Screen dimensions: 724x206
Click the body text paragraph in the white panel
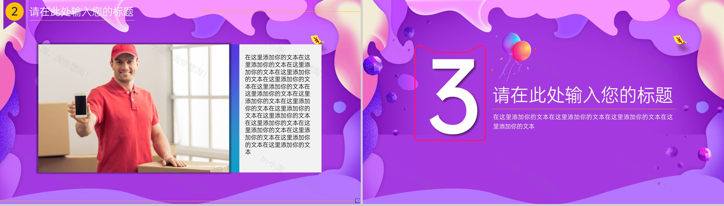tap(277, 104)
